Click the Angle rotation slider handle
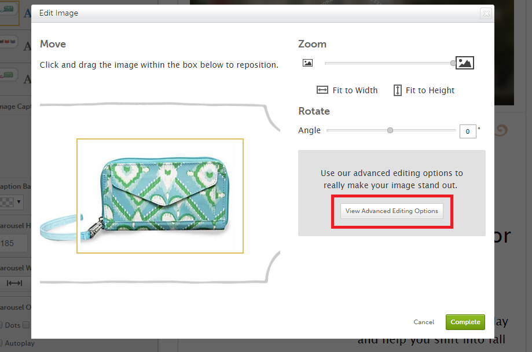This screenshot has height=352, width=532. [x=390, y=131]
